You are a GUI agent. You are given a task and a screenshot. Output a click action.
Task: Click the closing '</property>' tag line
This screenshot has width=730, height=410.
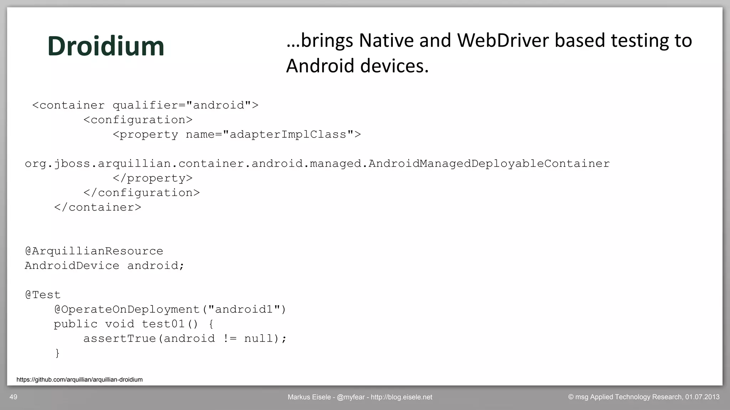click(x=153, y=178)
